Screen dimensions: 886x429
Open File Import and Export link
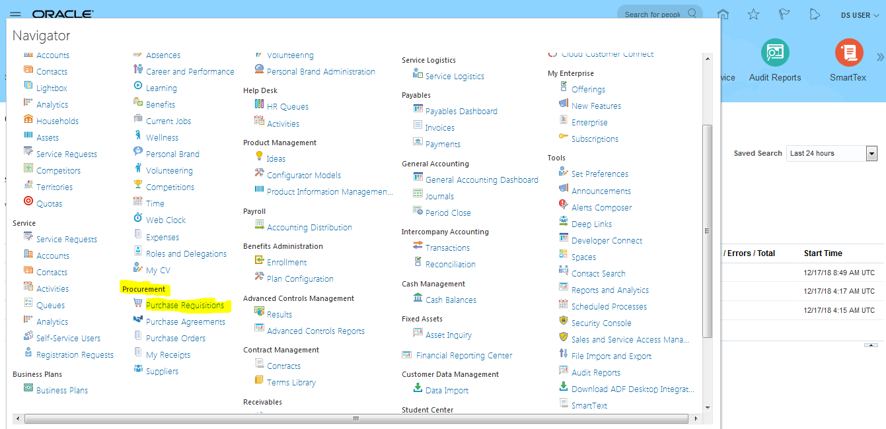(611, 356)
